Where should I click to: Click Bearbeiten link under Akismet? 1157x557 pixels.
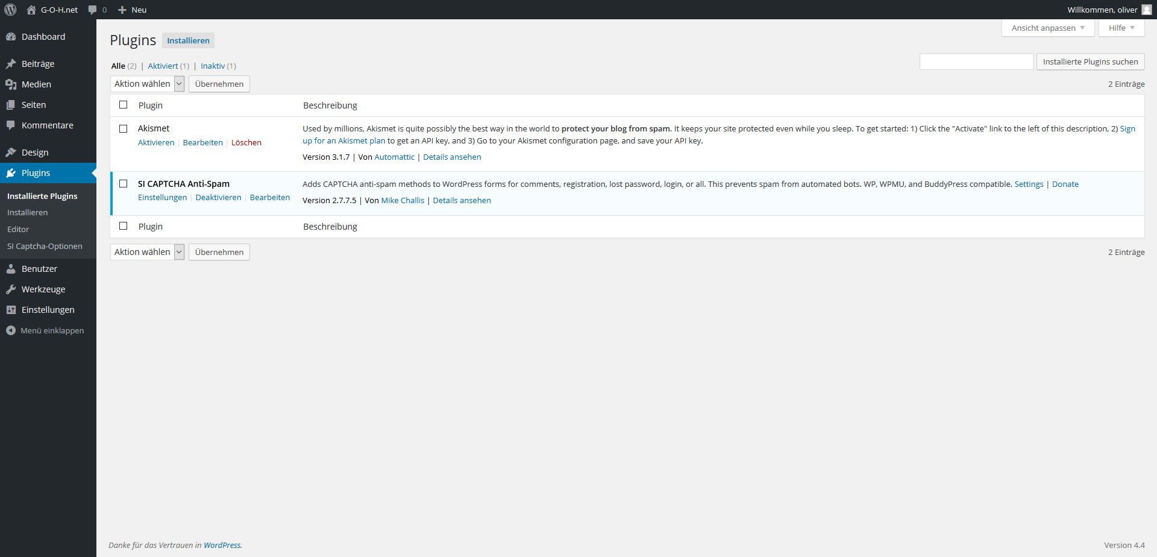coord(203,143)
